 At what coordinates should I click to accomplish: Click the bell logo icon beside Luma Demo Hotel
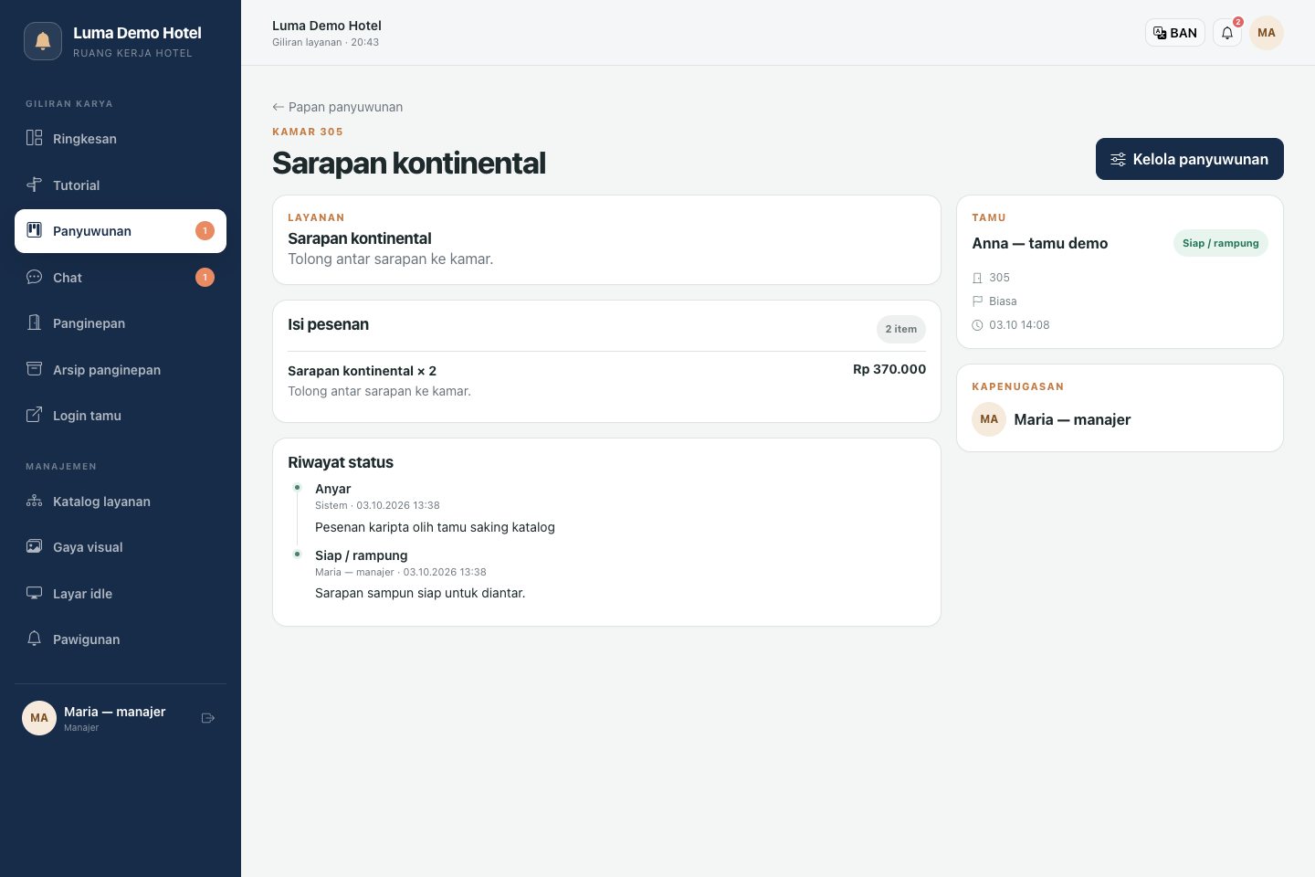point(43,41)
